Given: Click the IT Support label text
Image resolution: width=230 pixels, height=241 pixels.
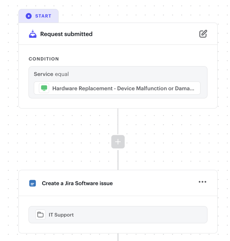Looking at the screenshot, I should tap(61, 215).
